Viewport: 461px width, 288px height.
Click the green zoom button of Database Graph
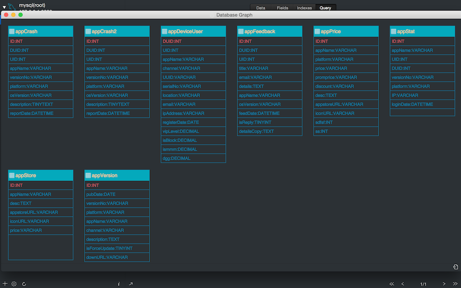pyautogui.click(x=21, y=15)
